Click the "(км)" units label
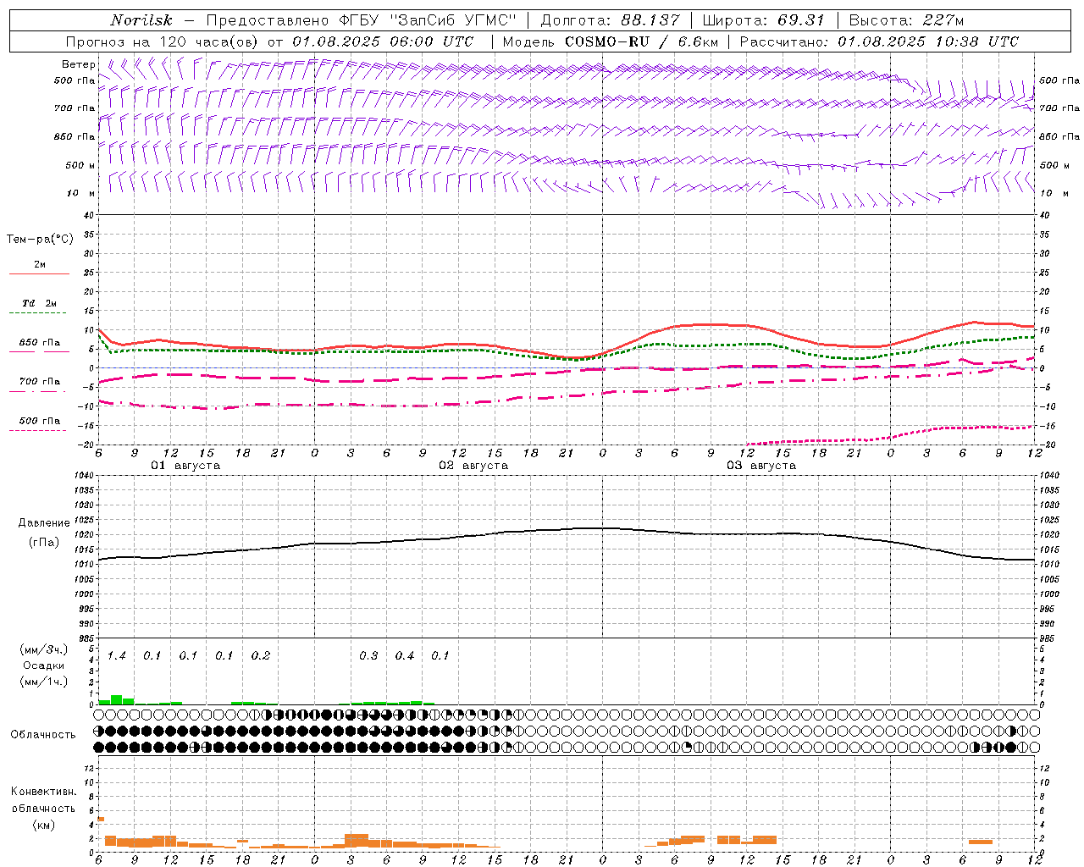The width and height of the screenshot is (1084, 867). tap(43, 825)
